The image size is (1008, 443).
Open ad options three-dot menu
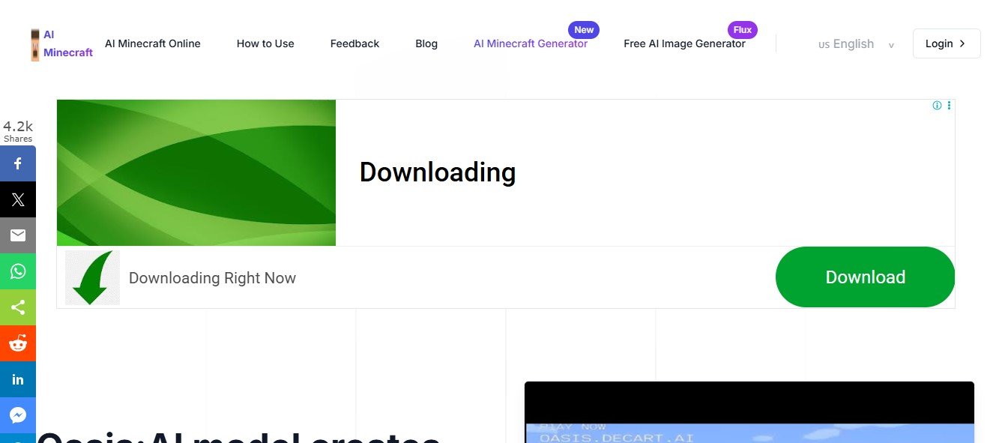(949, 106)
